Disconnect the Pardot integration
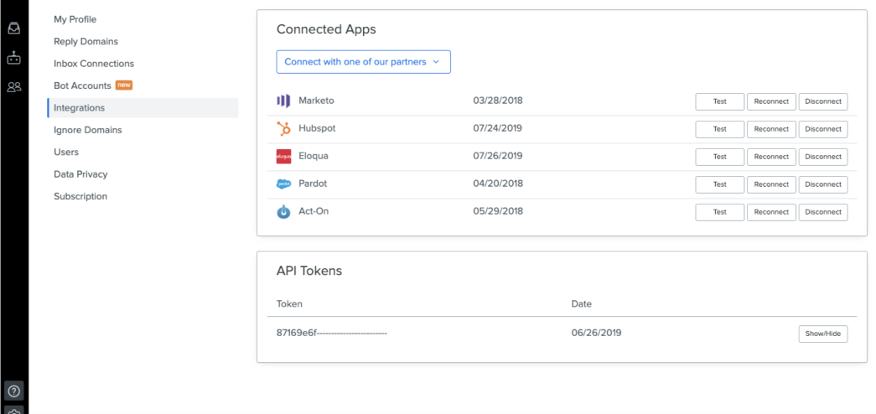The image size is (876, 414). click(823, 184)
